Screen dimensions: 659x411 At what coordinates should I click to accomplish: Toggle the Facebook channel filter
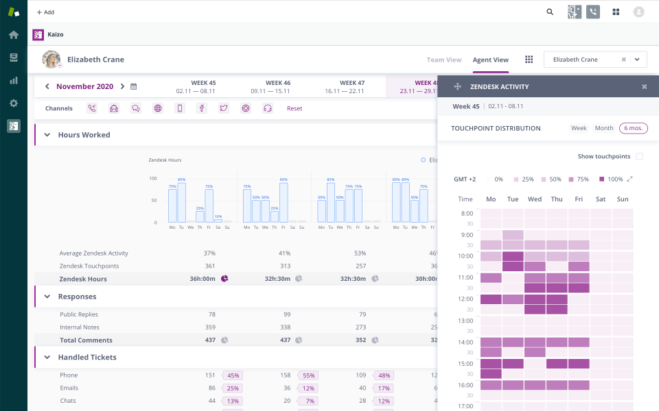202,108
